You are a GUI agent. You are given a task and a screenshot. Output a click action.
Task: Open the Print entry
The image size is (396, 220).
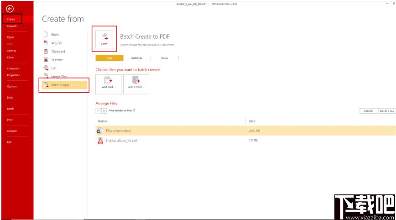click(10, 120)
